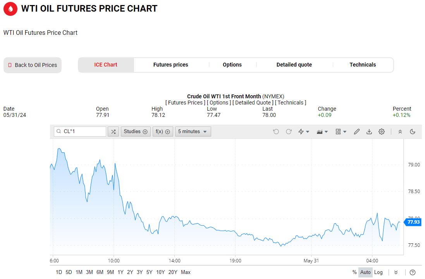This screenshot has height=279, width=425.
Task: Switch to Log scale mode
Action: pos(379,272)
